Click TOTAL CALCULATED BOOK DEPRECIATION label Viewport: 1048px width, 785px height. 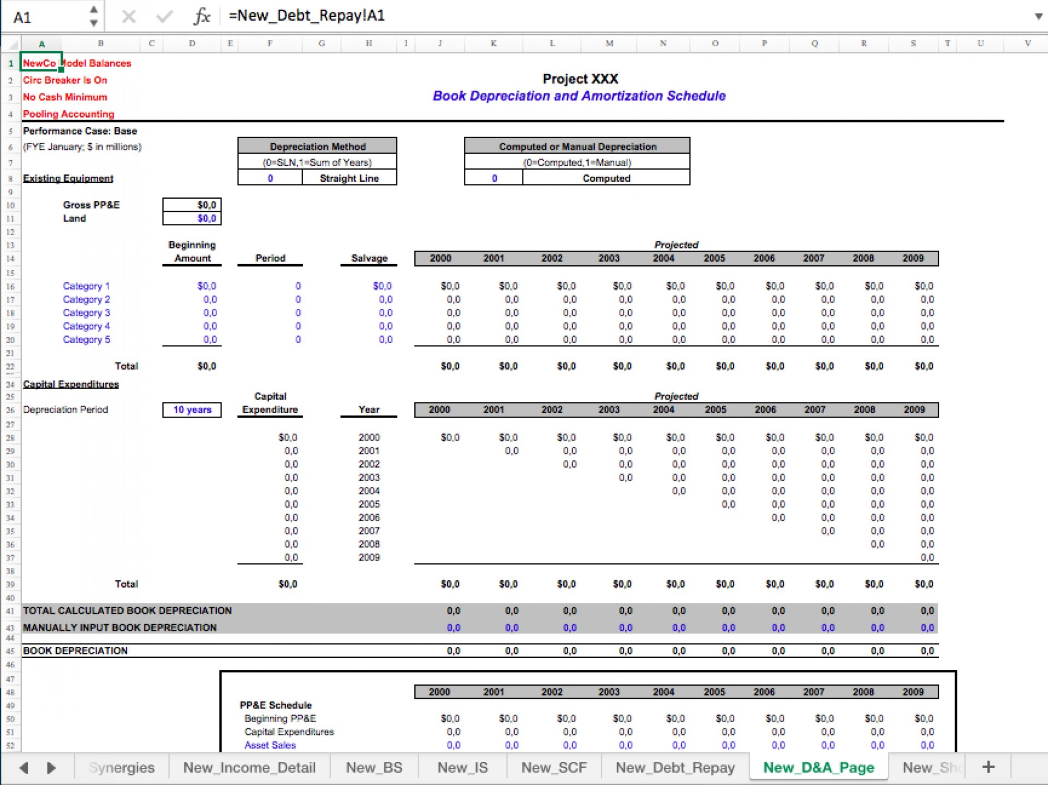[127, 611]
